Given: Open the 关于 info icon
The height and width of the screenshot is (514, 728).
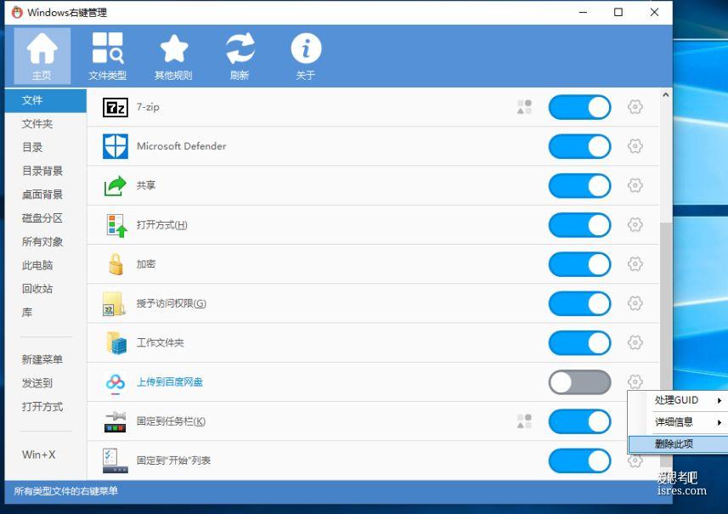Looking at the screenshot, I should 306,56.
